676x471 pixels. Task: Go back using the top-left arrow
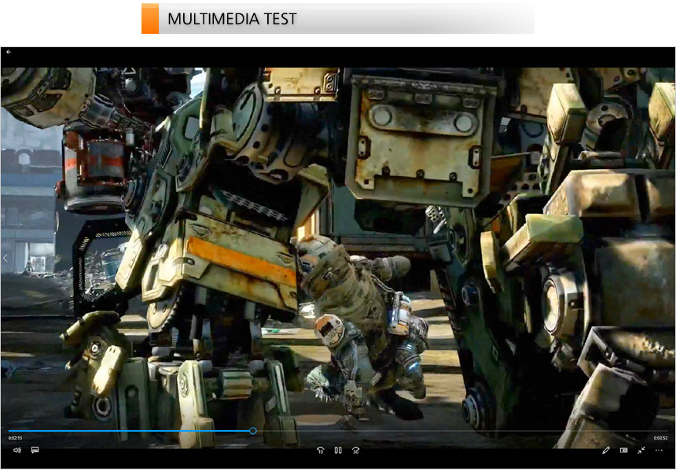pyautogui.click(x=8, y=52)
